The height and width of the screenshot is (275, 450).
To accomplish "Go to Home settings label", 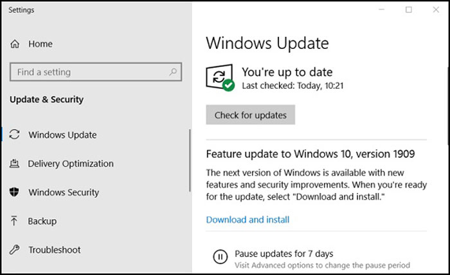I will (40, 44).
